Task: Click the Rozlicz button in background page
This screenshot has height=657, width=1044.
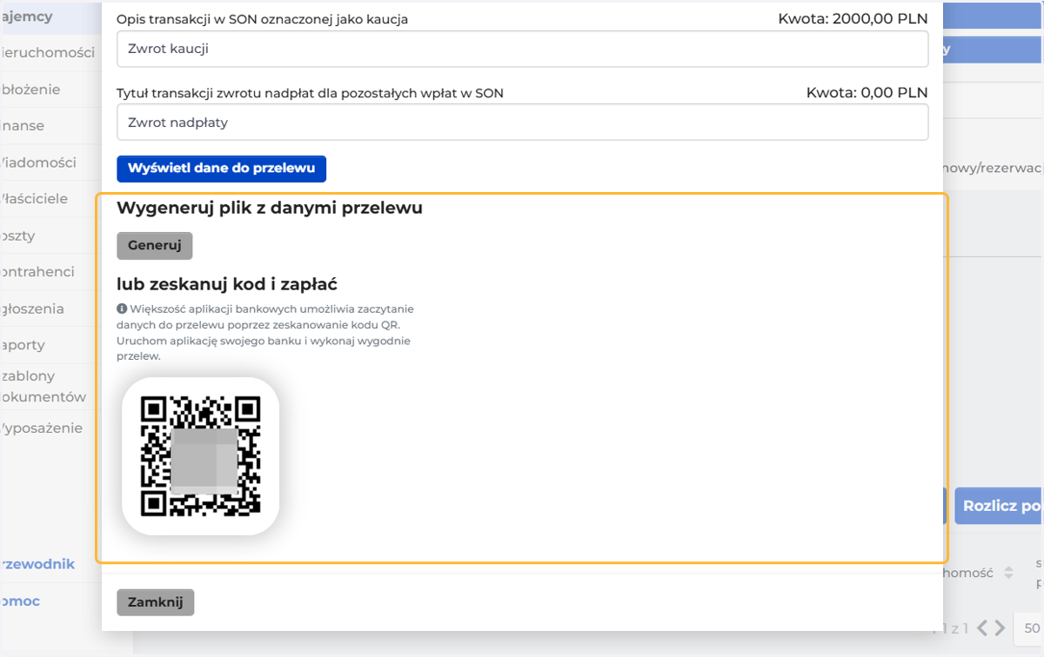Action: click(x=1000, y=506)
